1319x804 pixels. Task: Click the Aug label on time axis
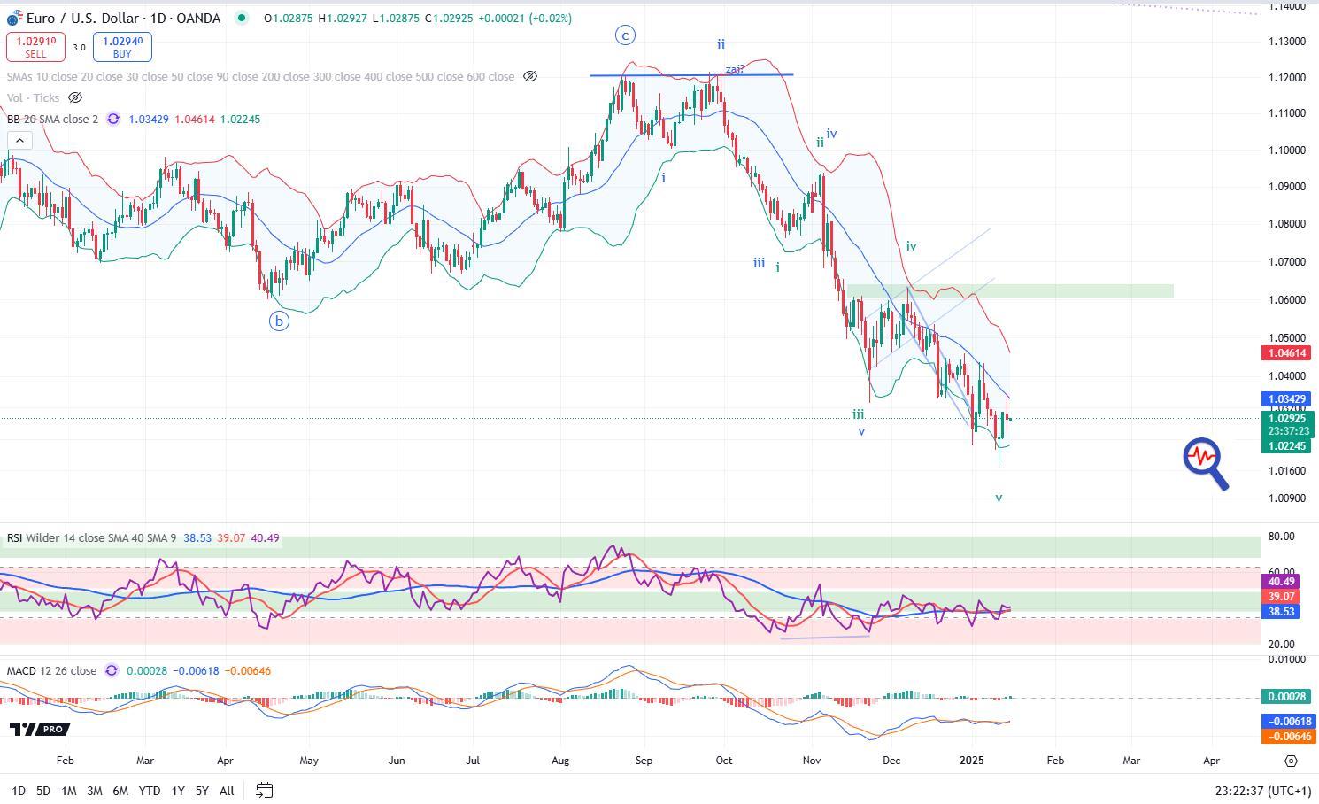coord(559,760)
